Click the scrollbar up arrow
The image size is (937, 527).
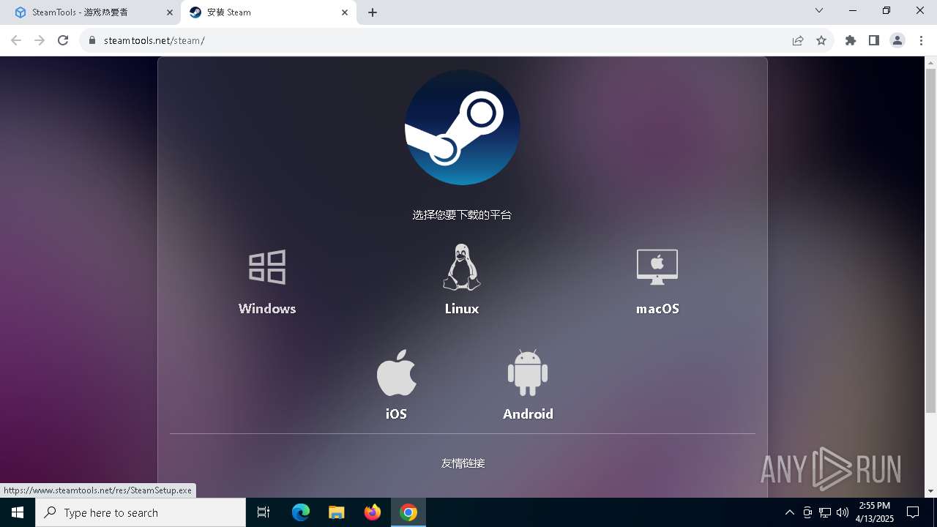click(931, 62)
